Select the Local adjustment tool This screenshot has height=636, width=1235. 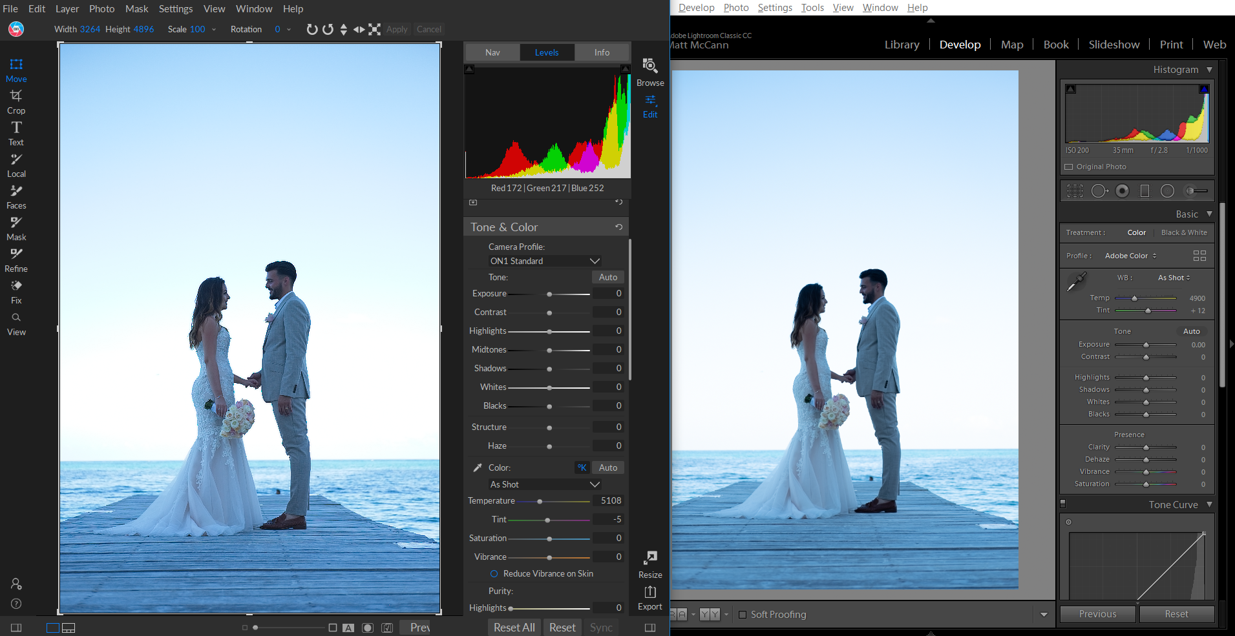(x=16, y=165)
